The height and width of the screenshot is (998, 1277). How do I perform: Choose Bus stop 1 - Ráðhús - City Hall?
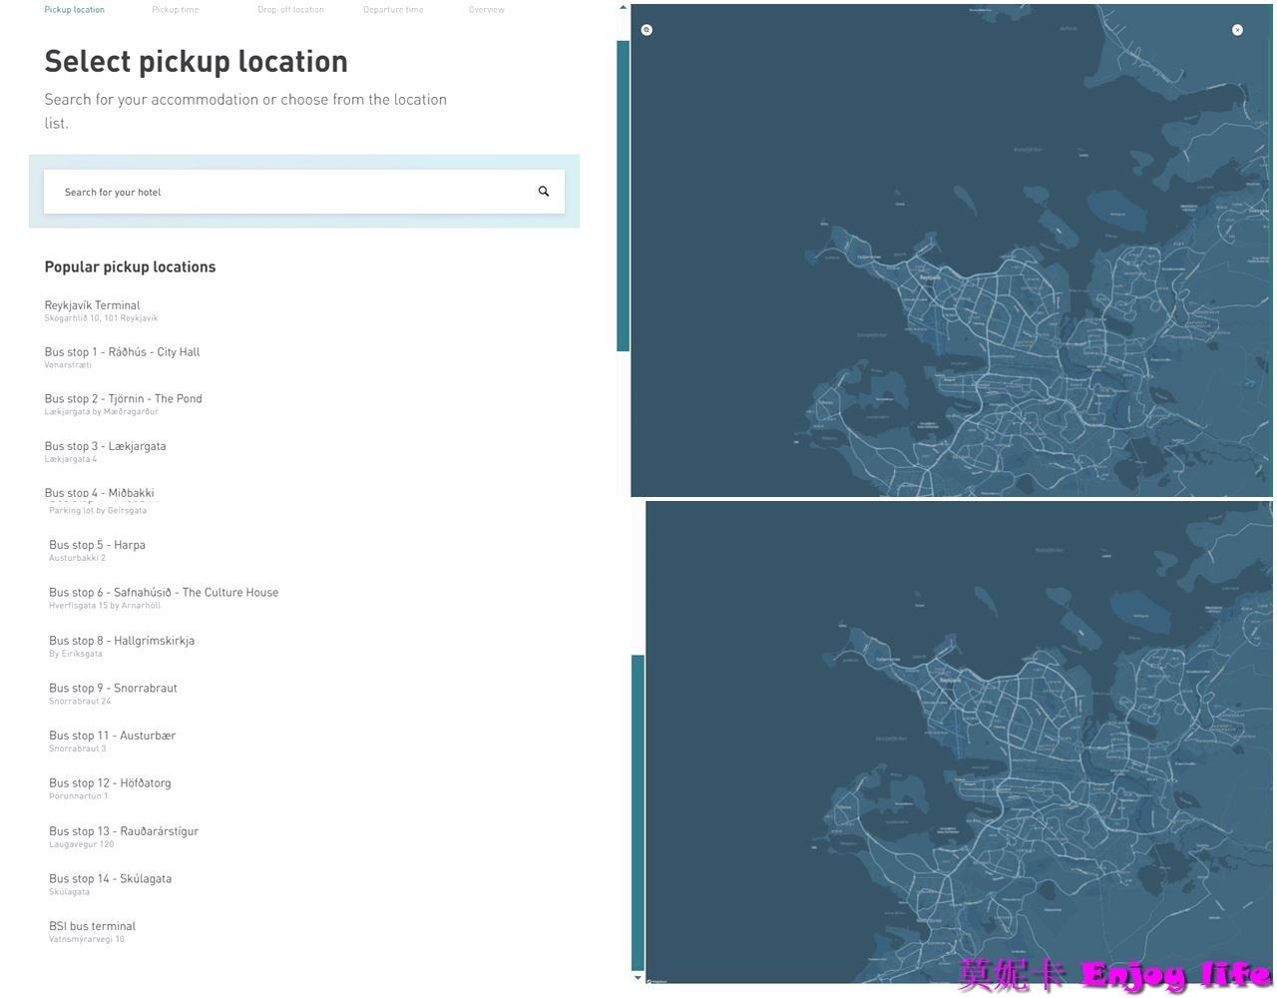(x=122, y=352)
